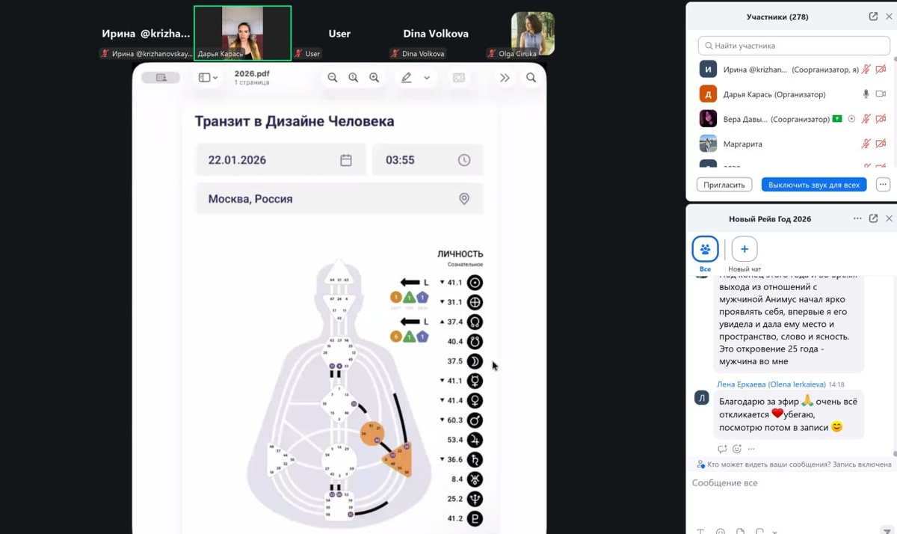Expand markup pen options chevron
The height and width of the screenshot is (534, 897).
427,78
